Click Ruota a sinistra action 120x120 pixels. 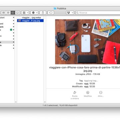[75, 95]
